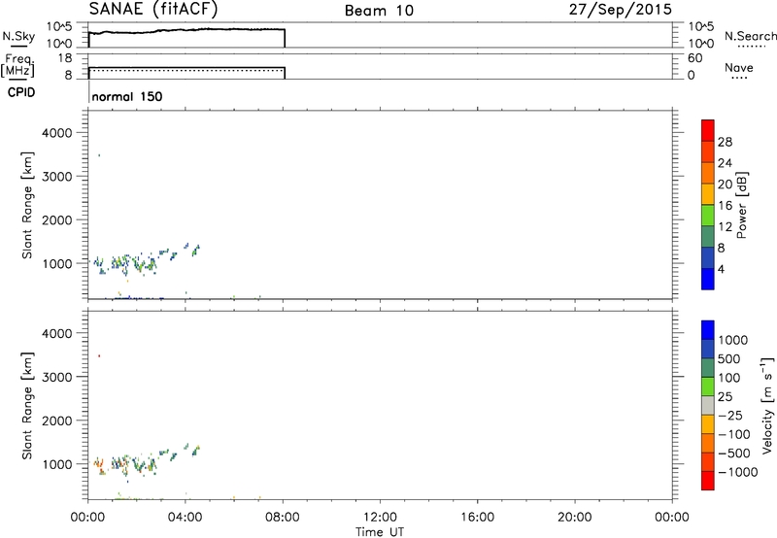Click the isolated 3500 km echo in power panel

point(99,155)
